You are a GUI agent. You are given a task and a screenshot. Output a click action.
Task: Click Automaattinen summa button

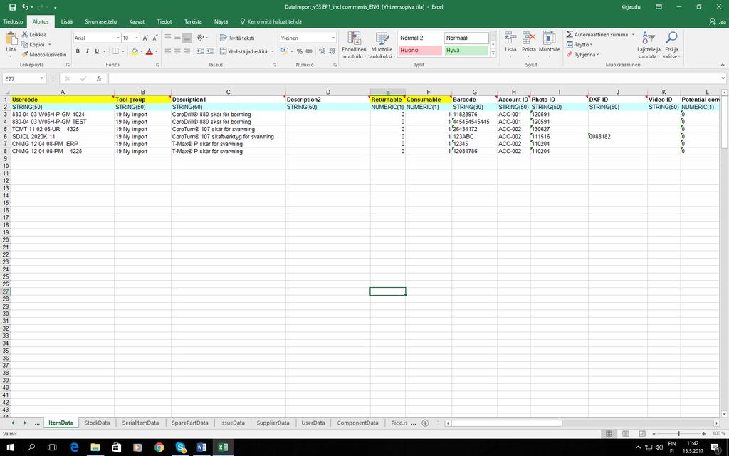(597, 34)
